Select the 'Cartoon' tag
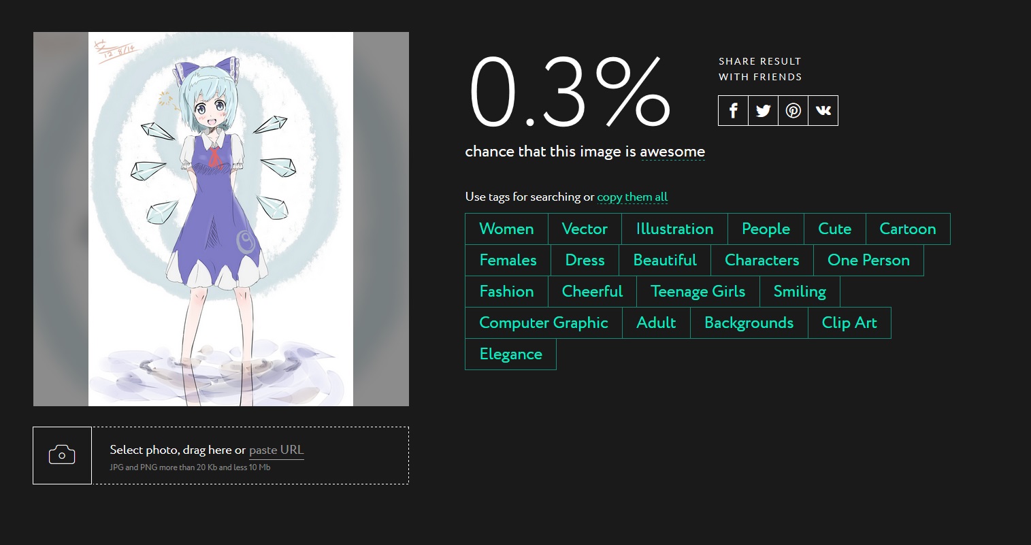 point(908,229)
